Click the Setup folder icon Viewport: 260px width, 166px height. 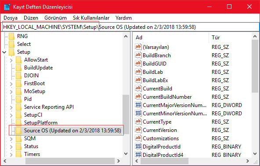11,52
